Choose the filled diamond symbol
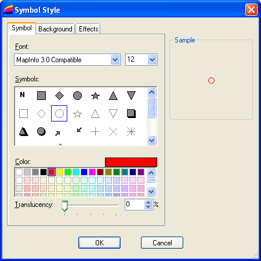The width and height of the screenshot is (261, 261). 59,96
